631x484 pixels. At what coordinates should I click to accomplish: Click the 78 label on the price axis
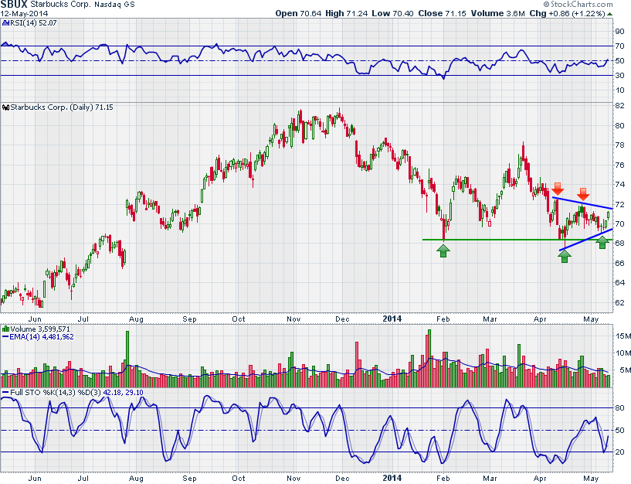point(619,145)
